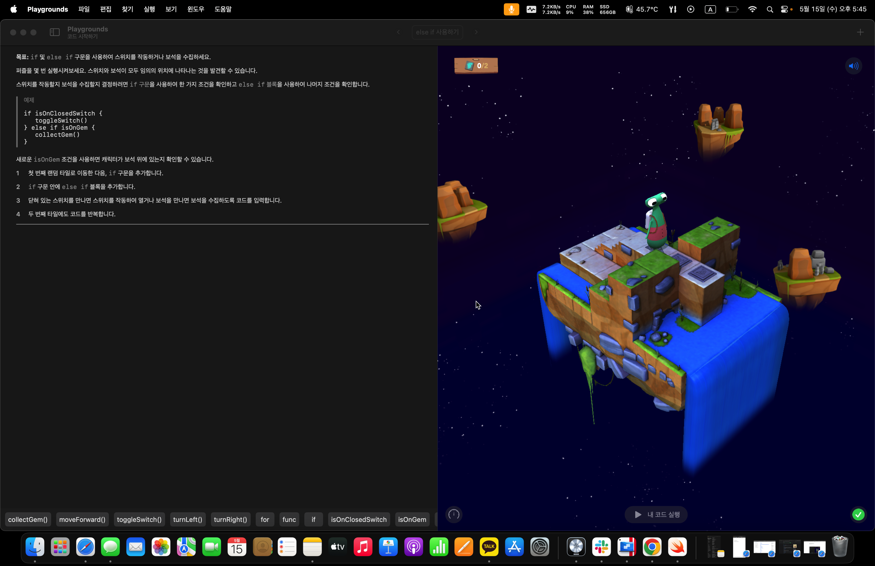Screen dimensions: 875x566
Task: Insert isOnGem suggestion
Action: coord(412,519)
